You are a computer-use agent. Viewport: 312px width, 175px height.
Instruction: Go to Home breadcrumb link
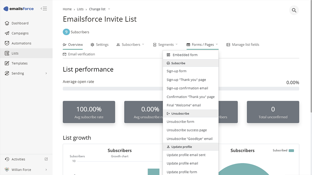tap(67, 9)
